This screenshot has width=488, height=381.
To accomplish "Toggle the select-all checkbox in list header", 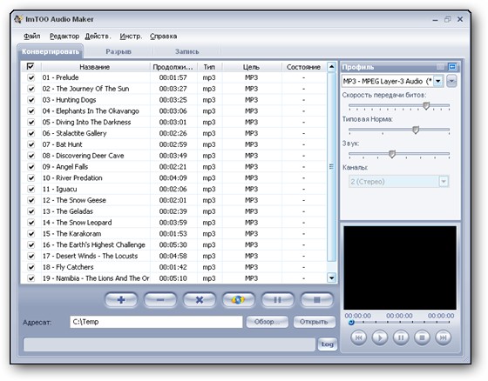I will point(30,66).
